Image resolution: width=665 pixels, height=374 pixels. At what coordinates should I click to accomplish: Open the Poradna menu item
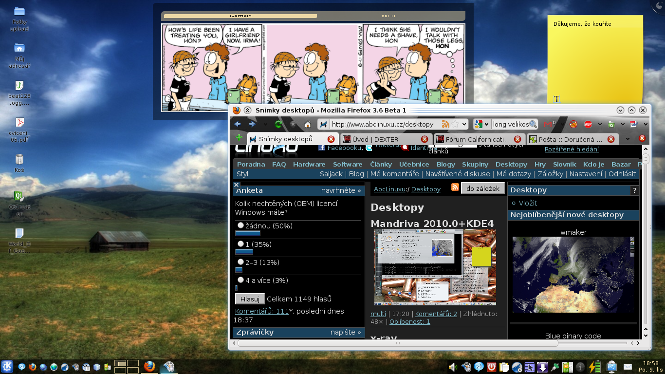251,164
